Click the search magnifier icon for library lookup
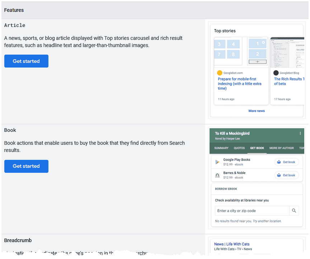Viewport: 310px width, 259px height. [x=294, y=211]
